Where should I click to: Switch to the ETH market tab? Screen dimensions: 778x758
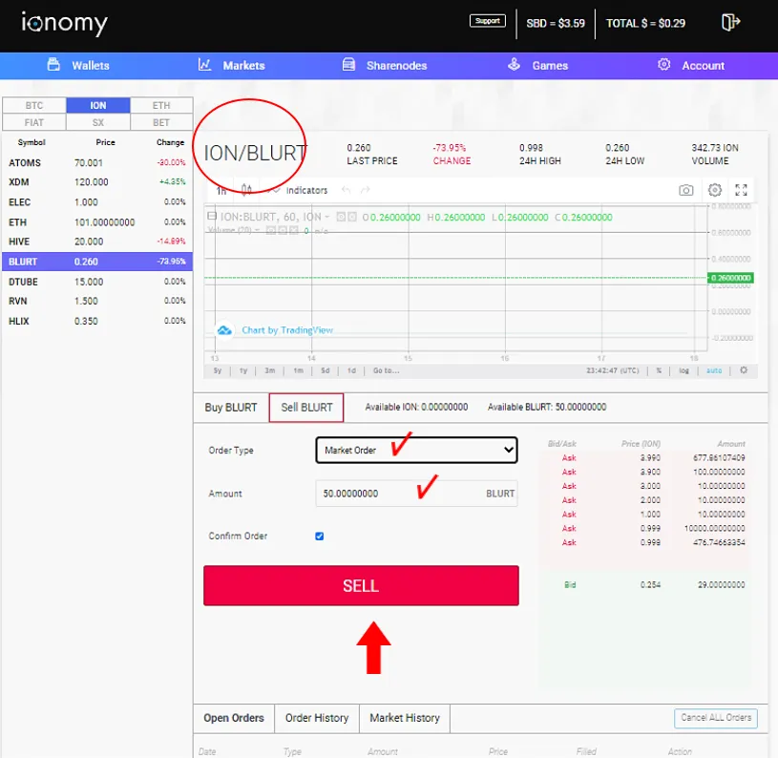tap(161, 105)
